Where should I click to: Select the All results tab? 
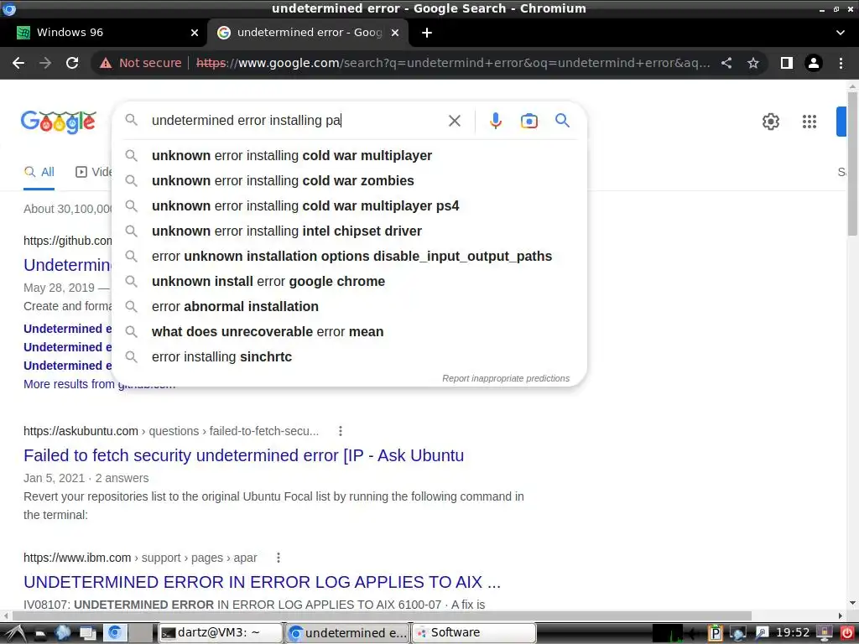click(x=39, y=172)
